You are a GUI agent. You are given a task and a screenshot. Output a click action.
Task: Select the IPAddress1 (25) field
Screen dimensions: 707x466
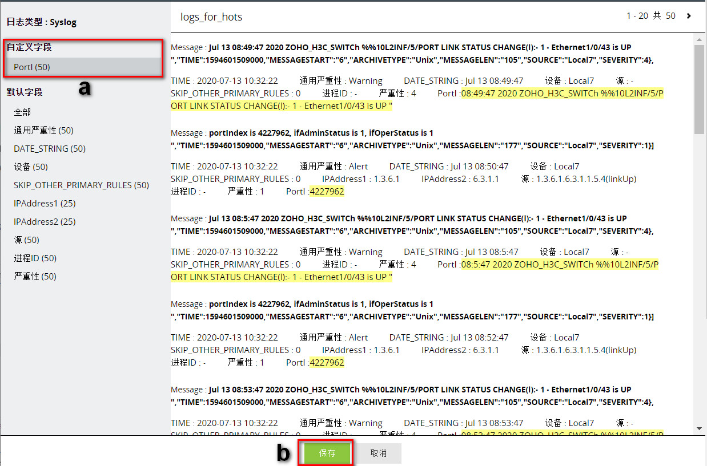pyautogui.click(x=45, y=204)
